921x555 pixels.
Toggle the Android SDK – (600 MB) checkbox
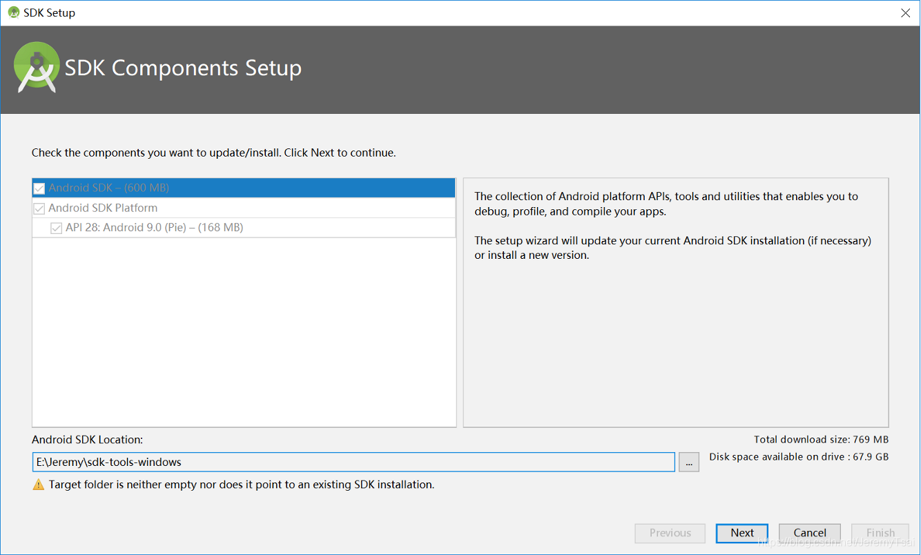point(39,188)
